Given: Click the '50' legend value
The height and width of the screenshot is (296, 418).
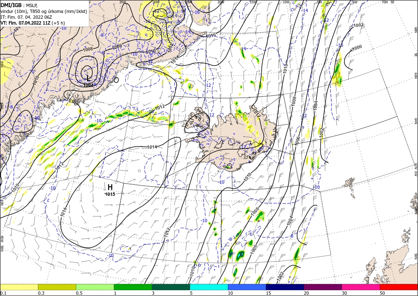Looking at the screenshot, I should pos(382,293).
